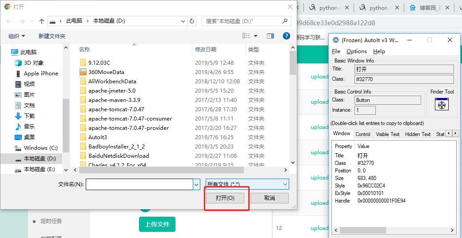Switch to the Window tab in AutoIt
This screenshot has height=238, width=462.
click(x=342, y=133)
